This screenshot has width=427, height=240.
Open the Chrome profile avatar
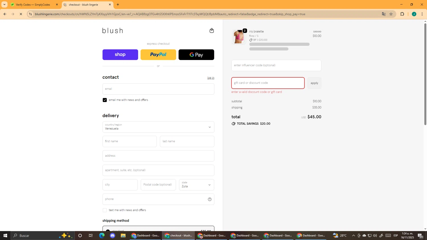tap(414, 14)
